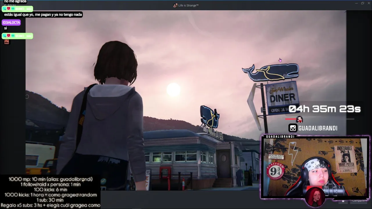
Task: Click the Two Whales DINER sign in game
Action: pos(282,98)
